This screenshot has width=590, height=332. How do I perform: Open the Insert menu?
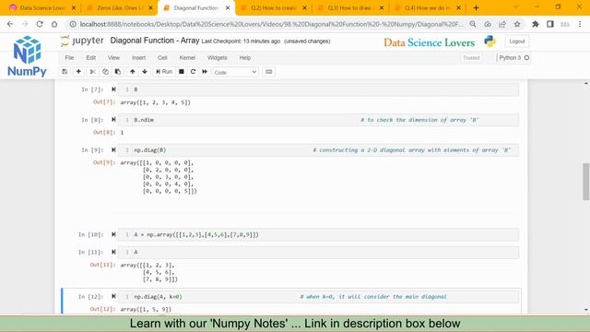138,57
